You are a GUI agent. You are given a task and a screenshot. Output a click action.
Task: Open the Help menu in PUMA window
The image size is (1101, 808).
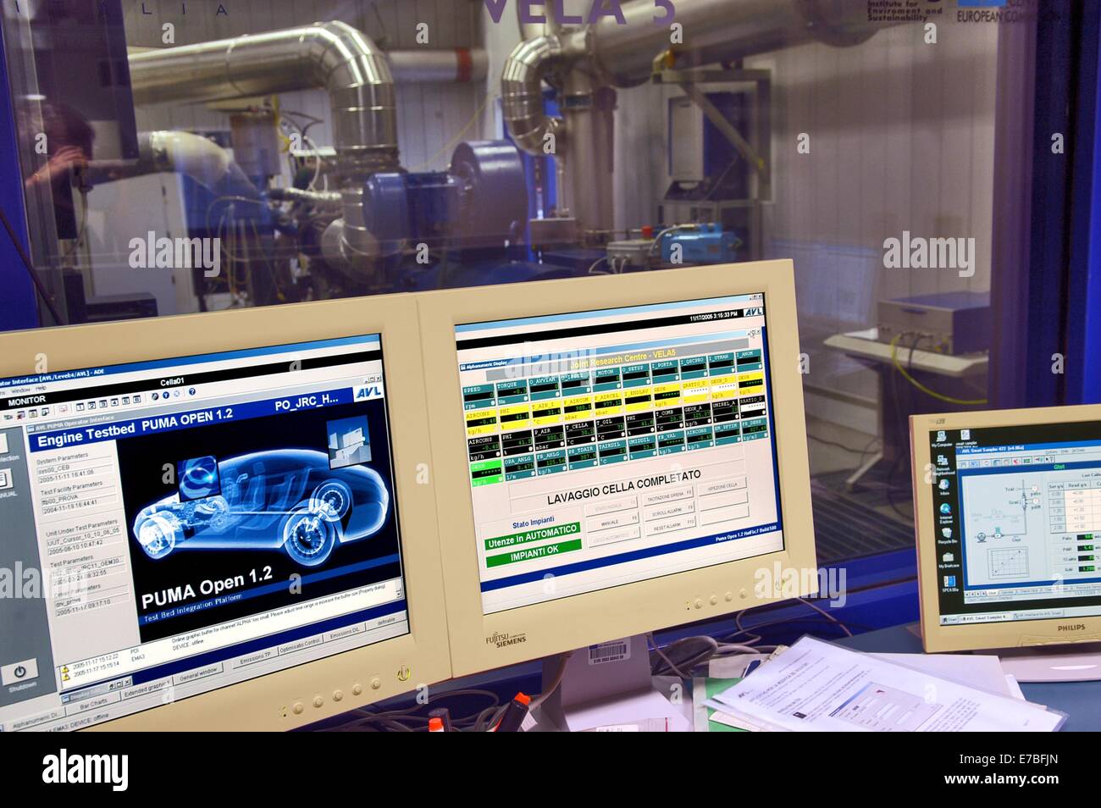point(41,388)
